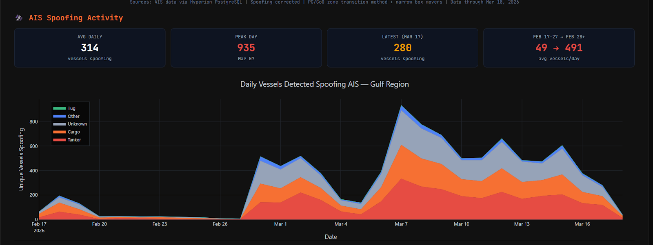Click the Daily Vessels Detected chart title

click(x=324, y=84)
